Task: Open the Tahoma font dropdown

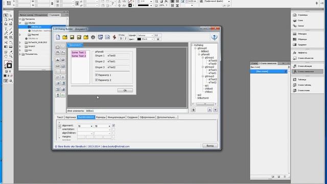Action: (x=145, y=35)
